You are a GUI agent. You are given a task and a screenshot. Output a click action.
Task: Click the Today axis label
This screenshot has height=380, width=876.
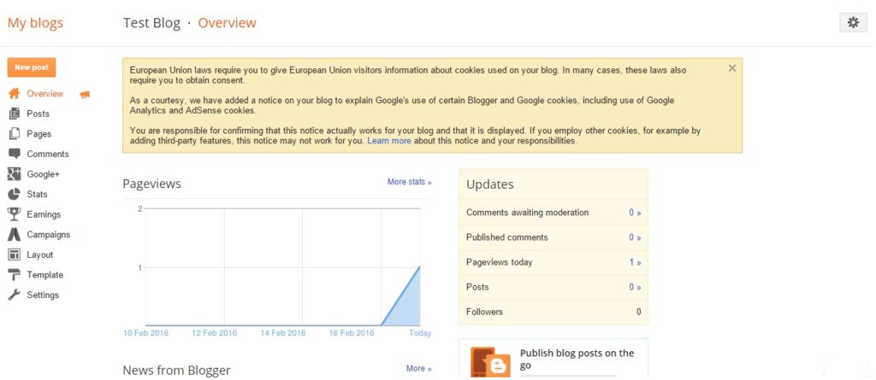click(420, 333)
